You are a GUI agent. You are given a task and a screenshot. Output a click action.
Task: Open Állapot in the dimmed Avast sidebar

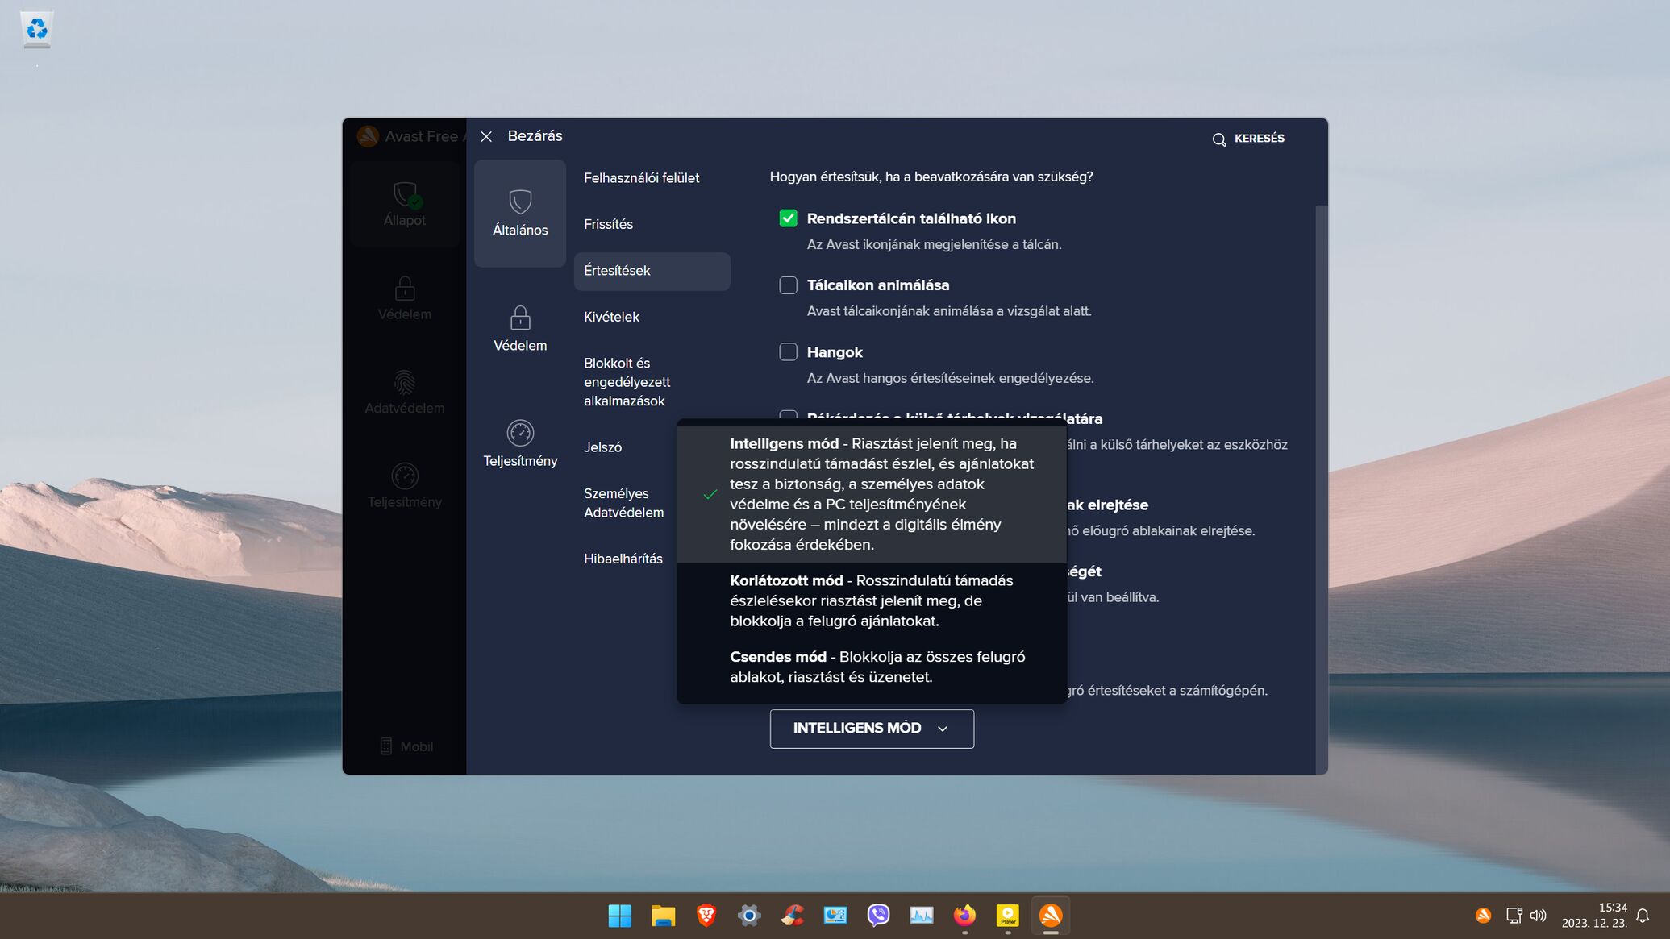405,204
